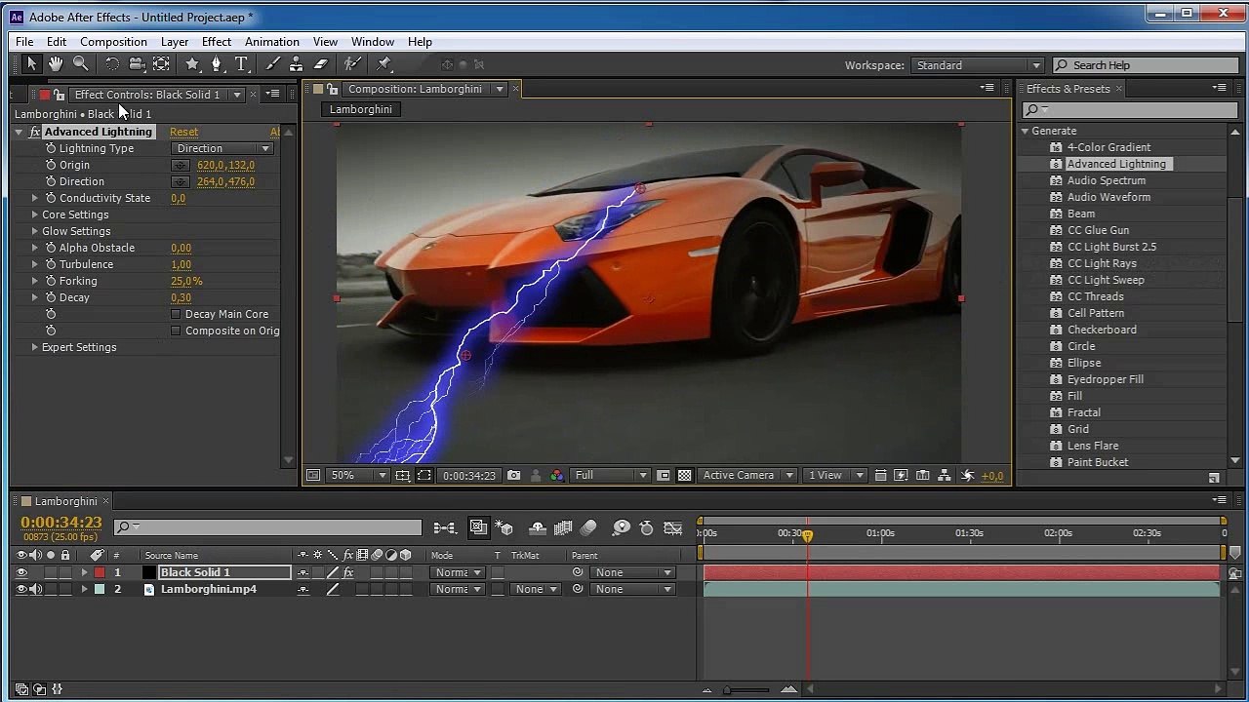Select the CC Light Rays effect
Image resolution: width=1249 pixels, height=702 pixels.
(x=1102, y=263)
